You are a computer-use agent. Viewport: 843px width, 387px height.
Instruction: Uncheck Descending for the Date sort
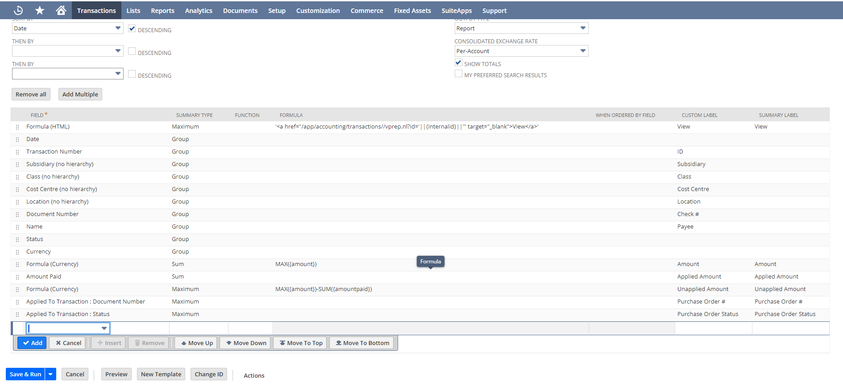coord(132,29)
